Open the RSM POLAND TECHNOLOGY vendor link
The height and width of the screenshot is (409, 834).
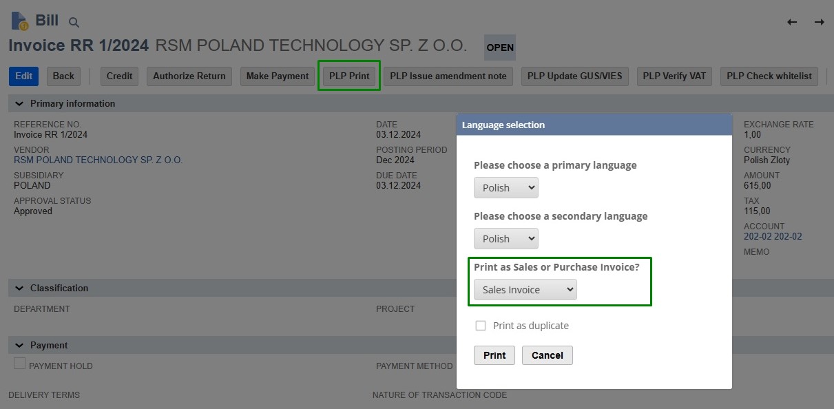tap(98, 160)
